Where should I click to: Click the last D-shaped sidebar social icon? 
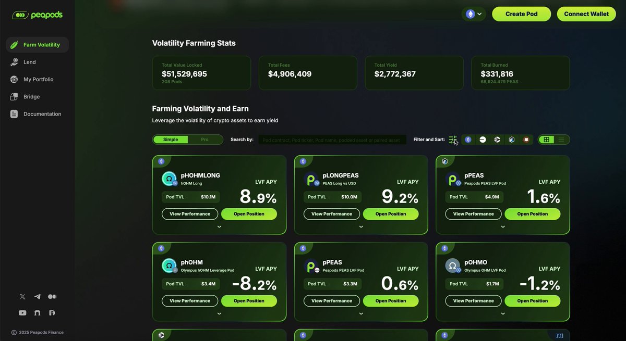[52, 313]
